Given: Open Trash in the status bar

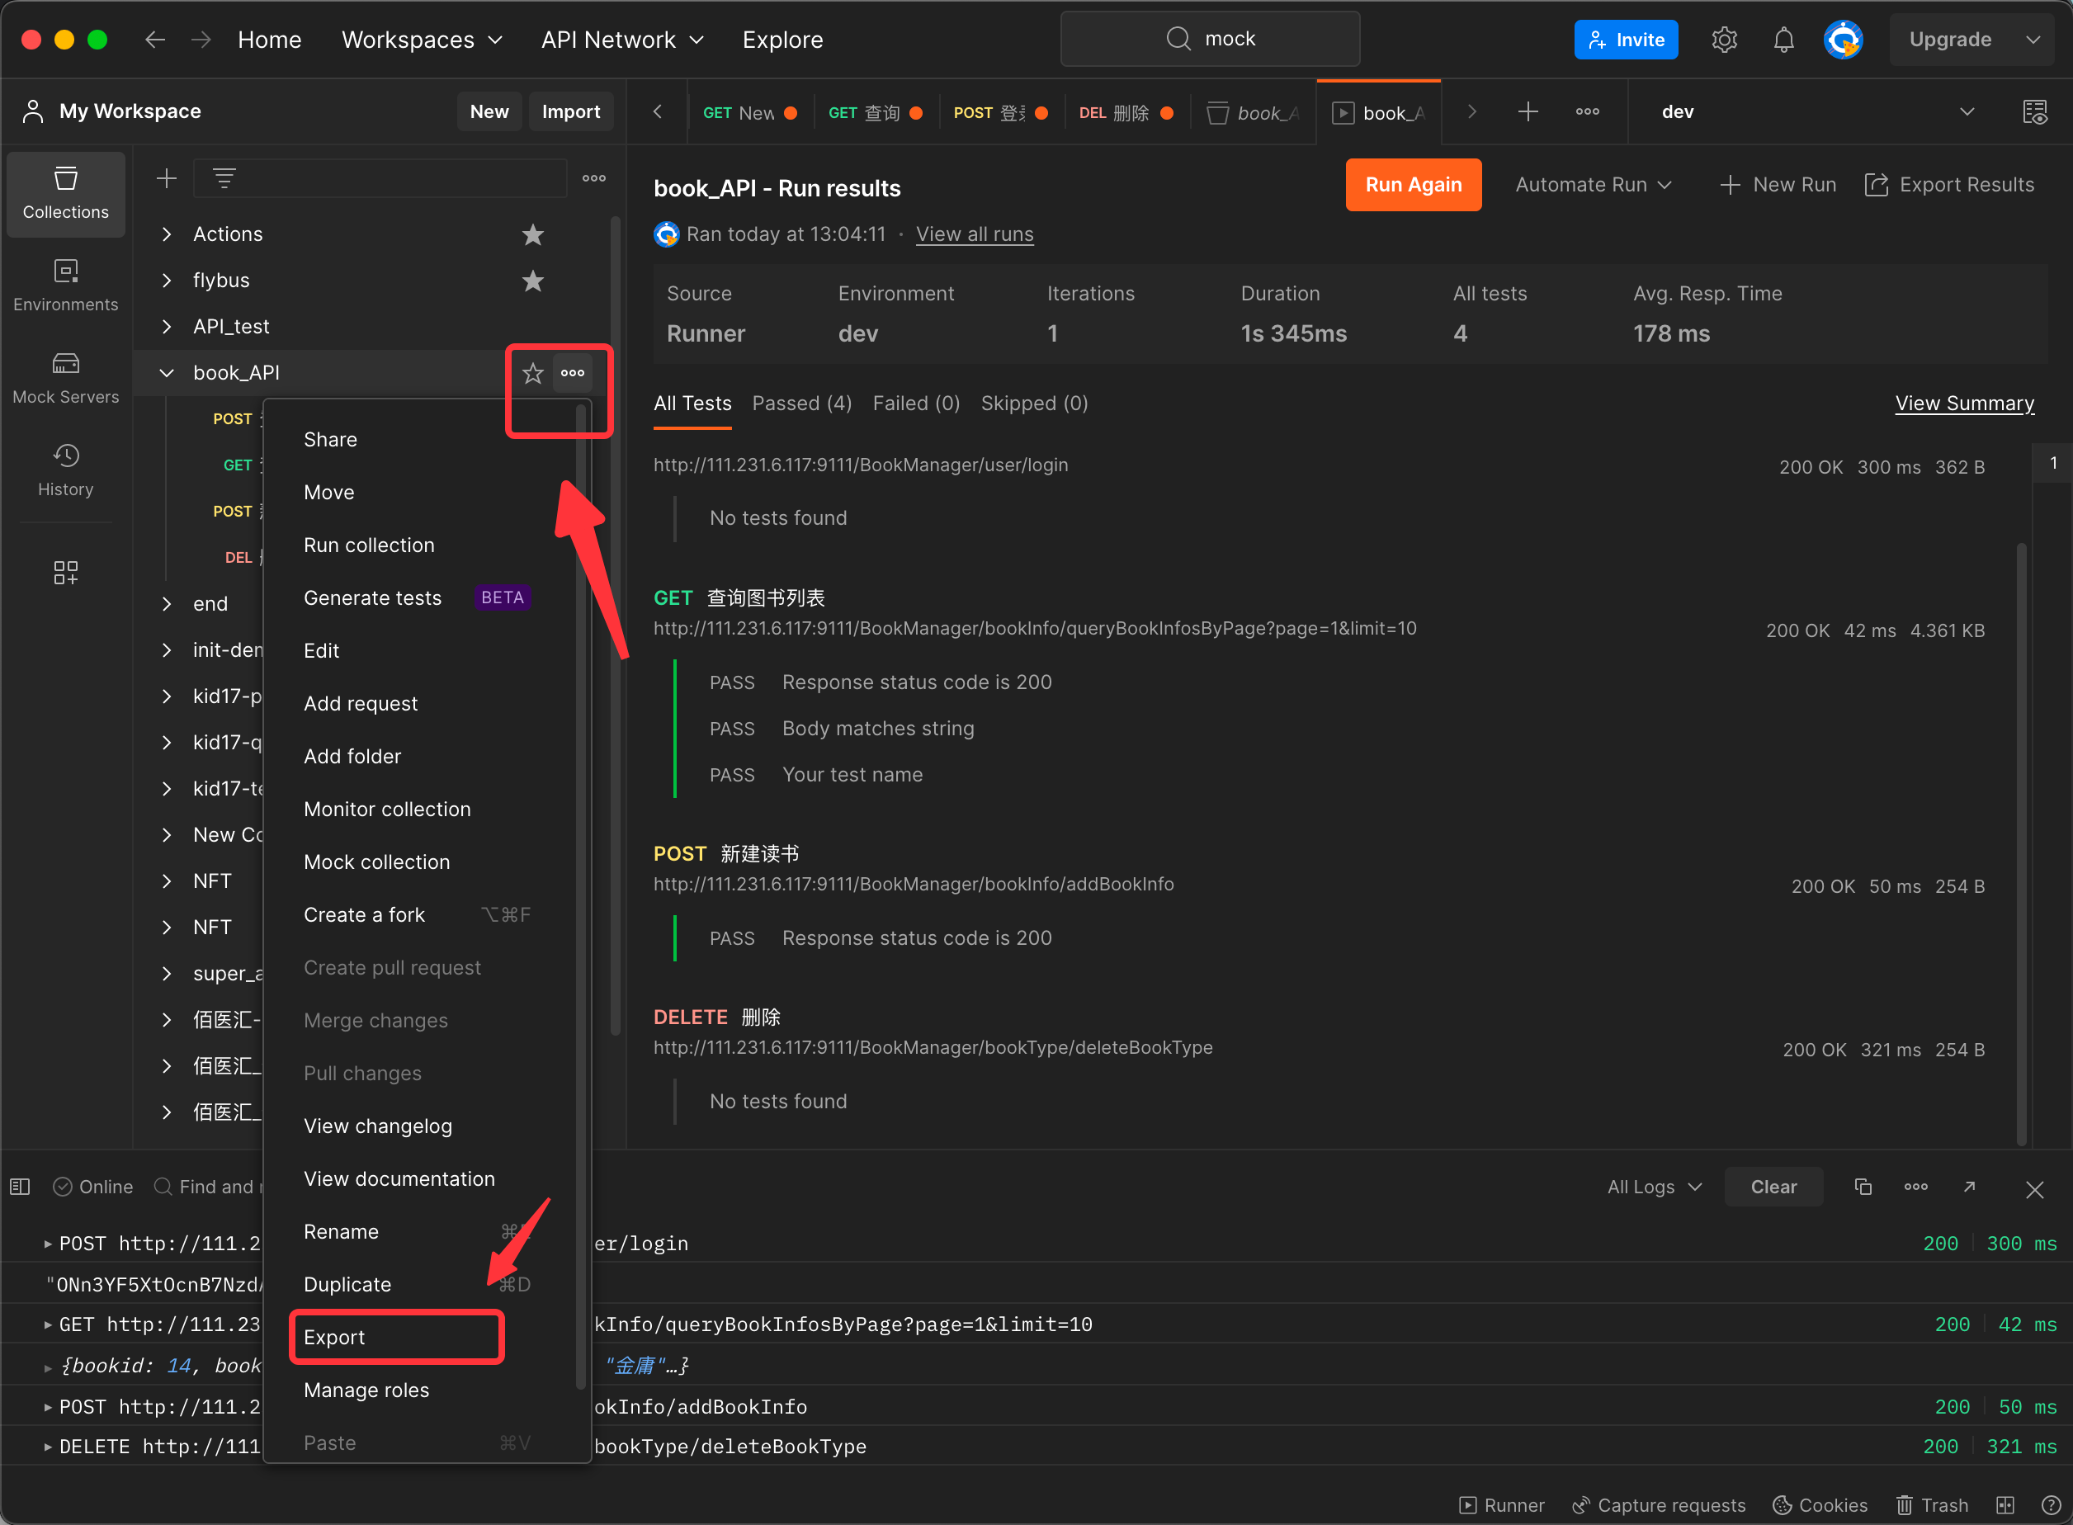Looking at the screenshot, I should click(1933, 1506).
